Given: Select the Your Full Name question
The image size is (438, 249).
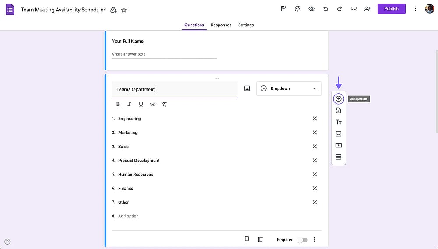Looking at the screenshot, I should pyautogui.click(x=217, y=50).
